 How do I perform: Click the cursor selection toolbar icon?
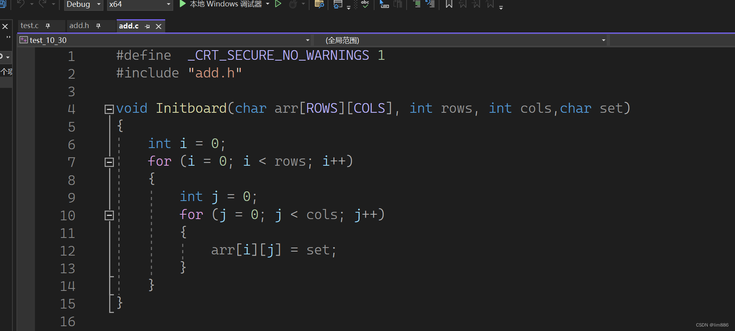coord(384,4)
